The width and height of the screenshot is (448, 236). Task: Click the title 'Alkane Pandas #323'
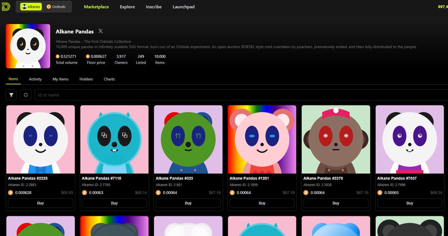pos(174,179)
